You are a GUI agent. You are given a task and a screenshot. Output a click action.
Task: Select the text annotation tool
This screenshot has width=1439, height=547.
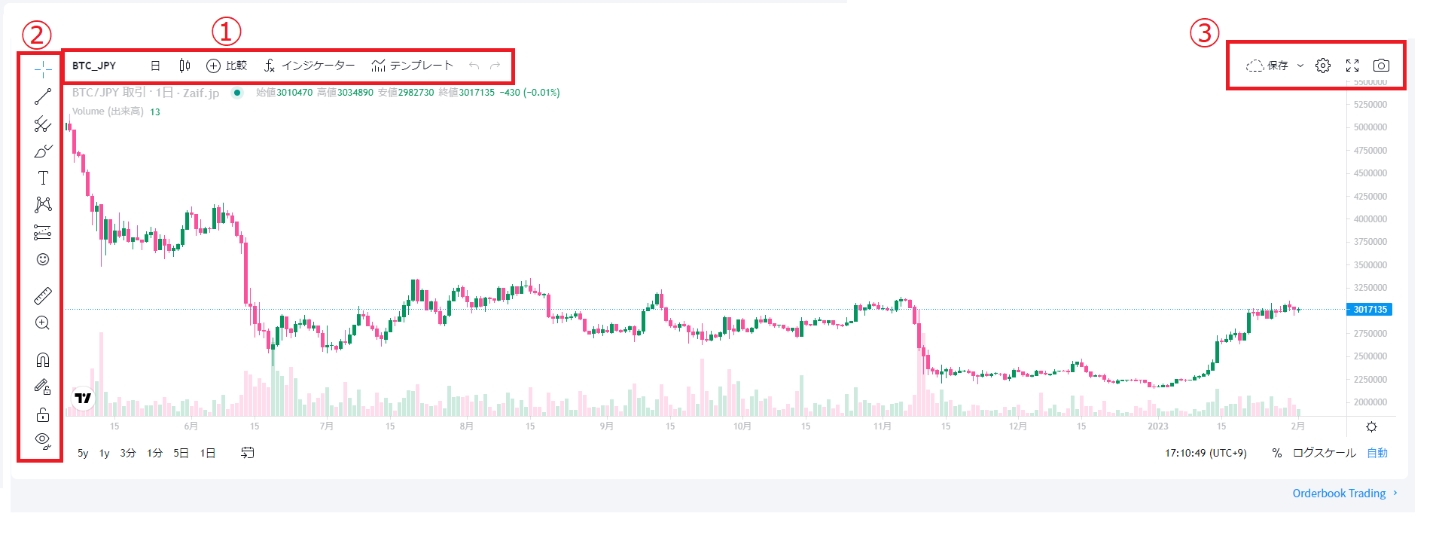(43, 178)
